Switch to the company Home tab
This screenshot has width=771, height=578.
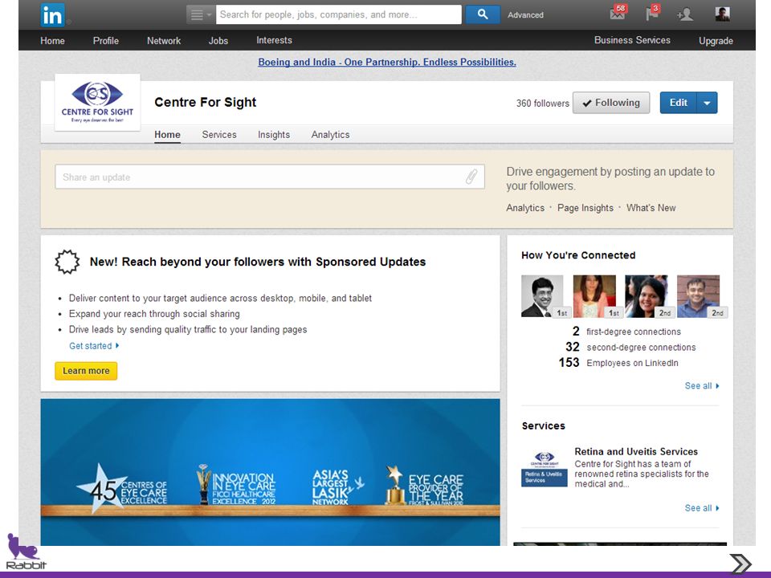167,135
